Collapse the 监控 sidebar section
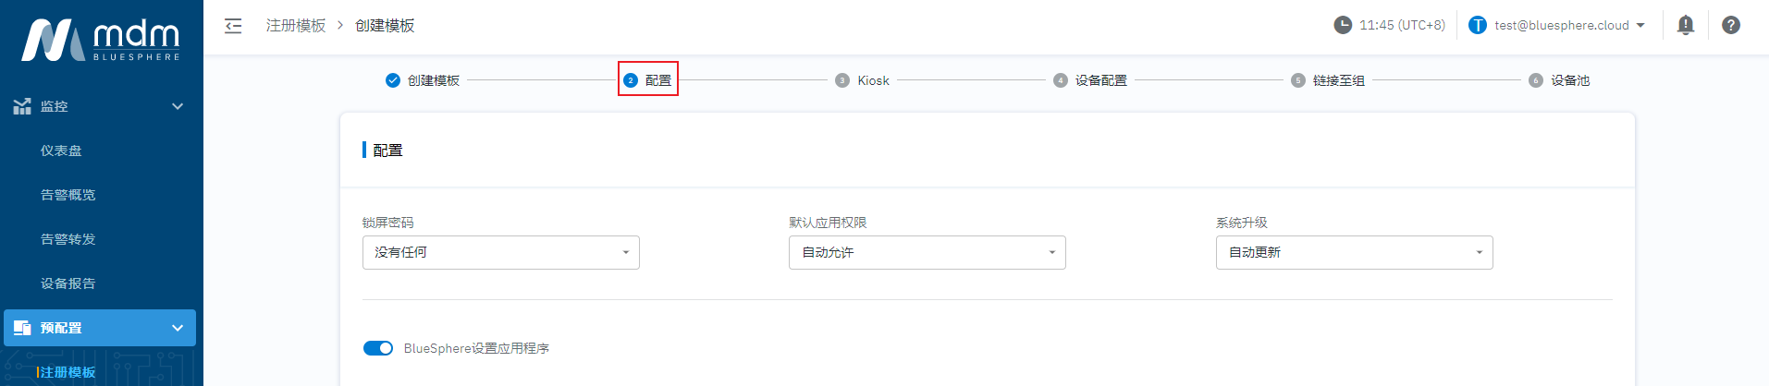The image size is (1769, 386). click(178, 106)
